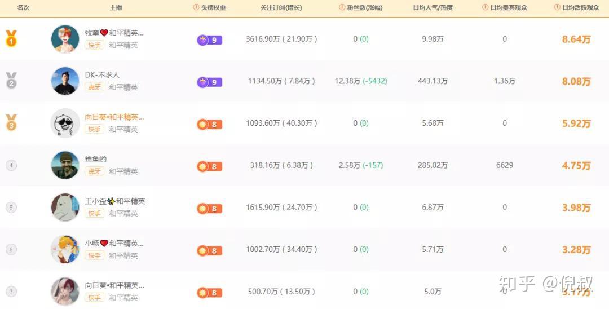The image size is (609, 309).
Task: Click the VIP audience value 1.36万
Action: coord(505,81)
